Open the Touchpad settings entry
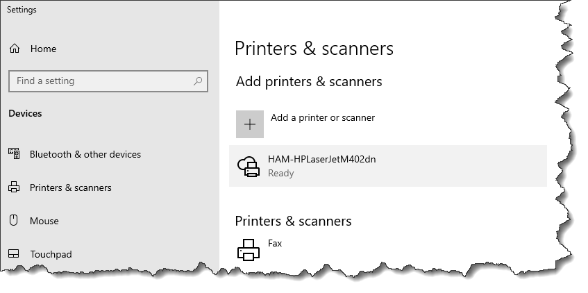This screenshot has height=293, width=588. coord(51,254)
